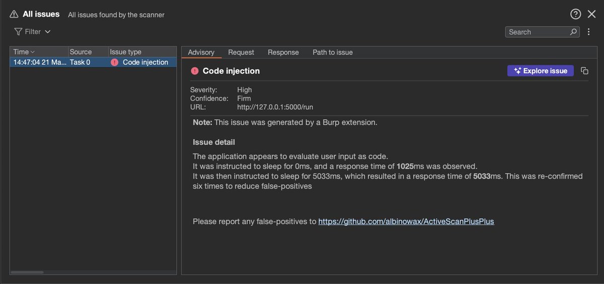Image resolution: width=604 pixels, height=284 pixels.
Task: Select the Task 0 source cell
Action: point(88,62)
